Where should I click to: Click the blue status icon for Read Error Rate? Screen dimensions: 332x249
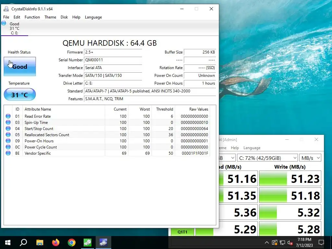point(8,116)
